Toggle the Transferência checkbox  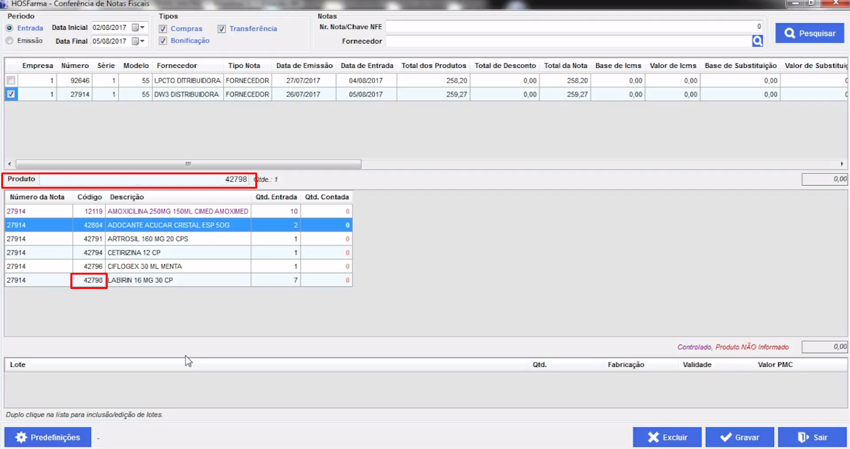(222, 29)
